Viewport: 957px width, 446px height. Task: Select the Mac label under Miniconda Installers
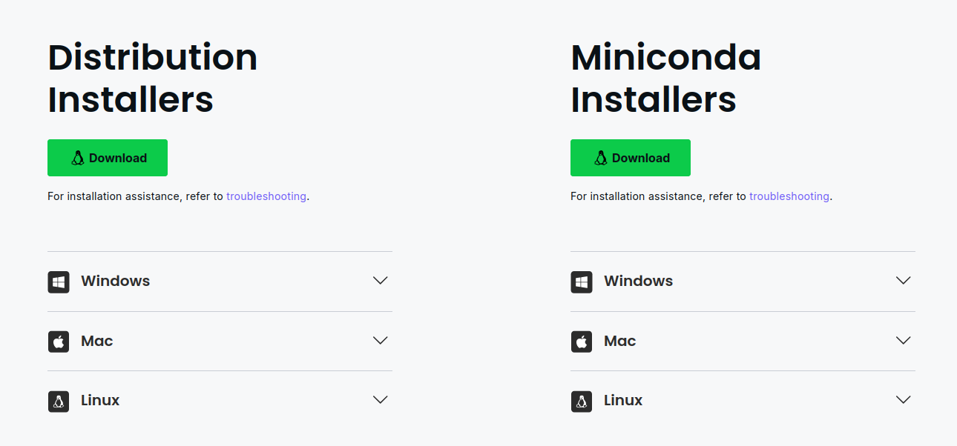620,341
